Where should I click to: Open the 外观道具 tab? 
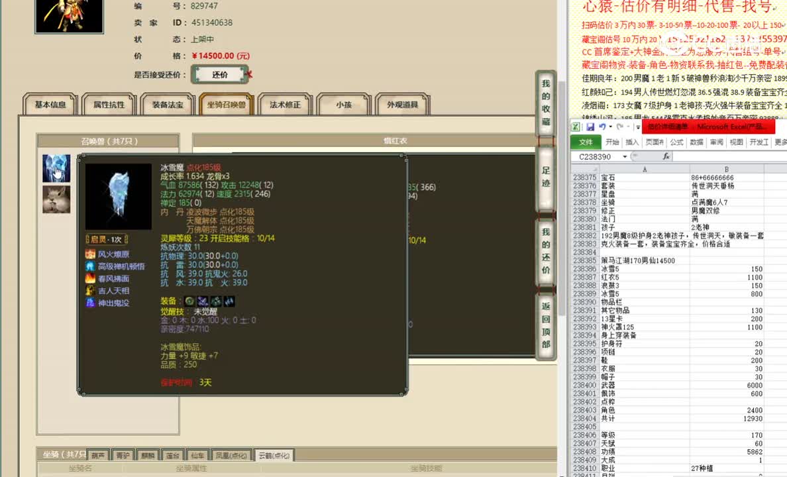pyautogui.click(x=403, y=105)
